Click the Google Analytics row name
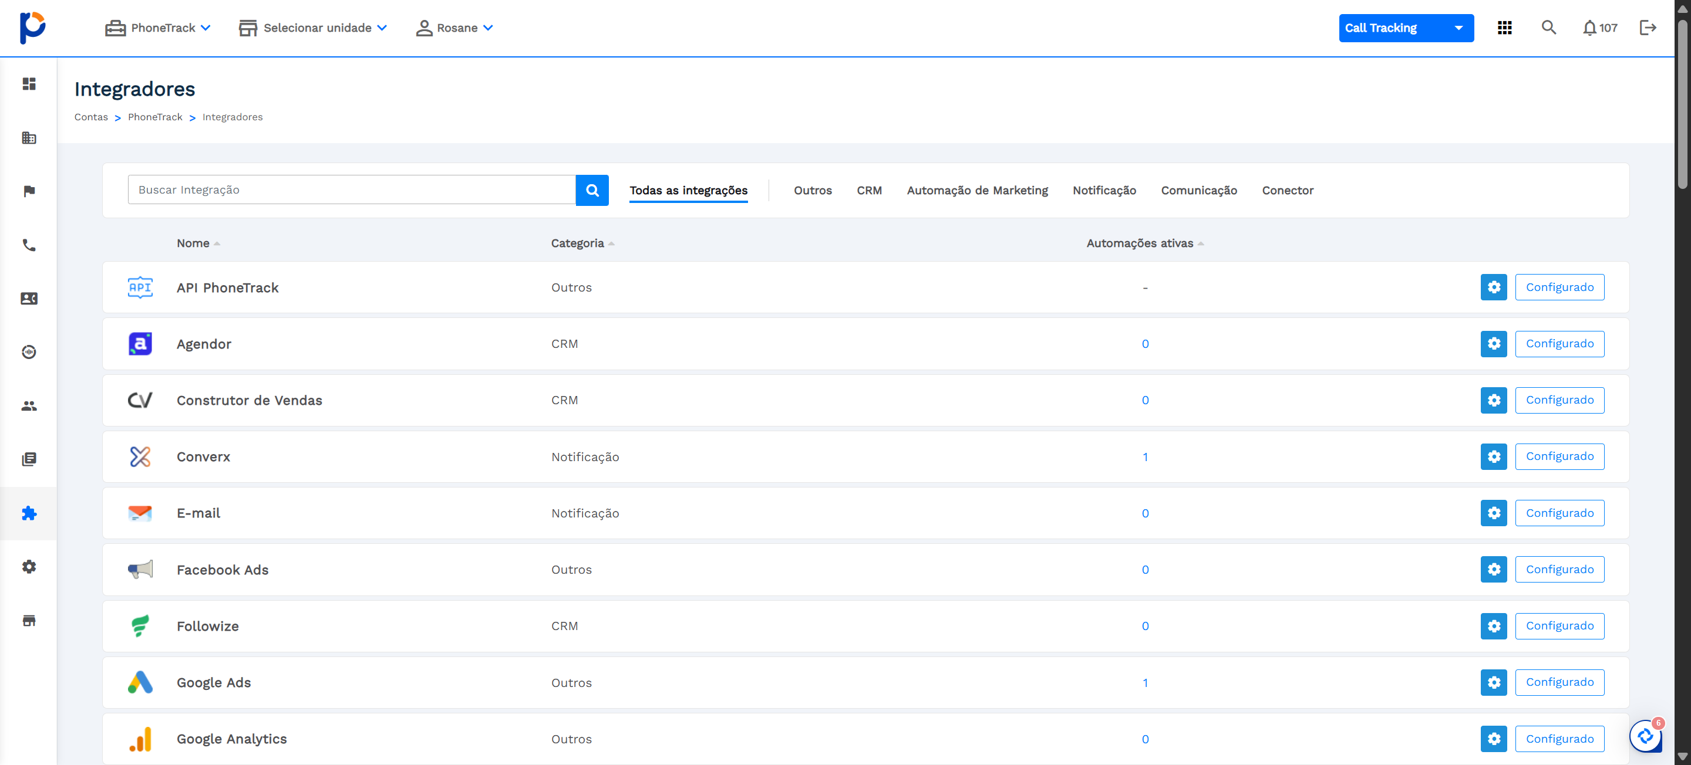This screenshot has height=765, width=1691. 231,739
